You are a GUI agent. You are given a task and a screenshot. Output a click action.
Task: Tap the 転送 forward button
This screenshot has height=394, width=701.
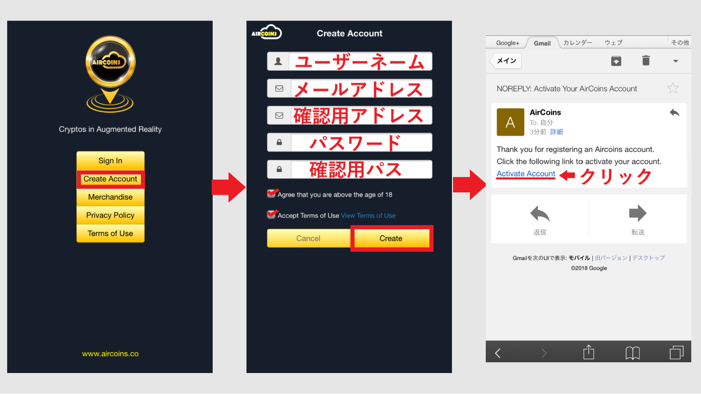pos(638,220)
